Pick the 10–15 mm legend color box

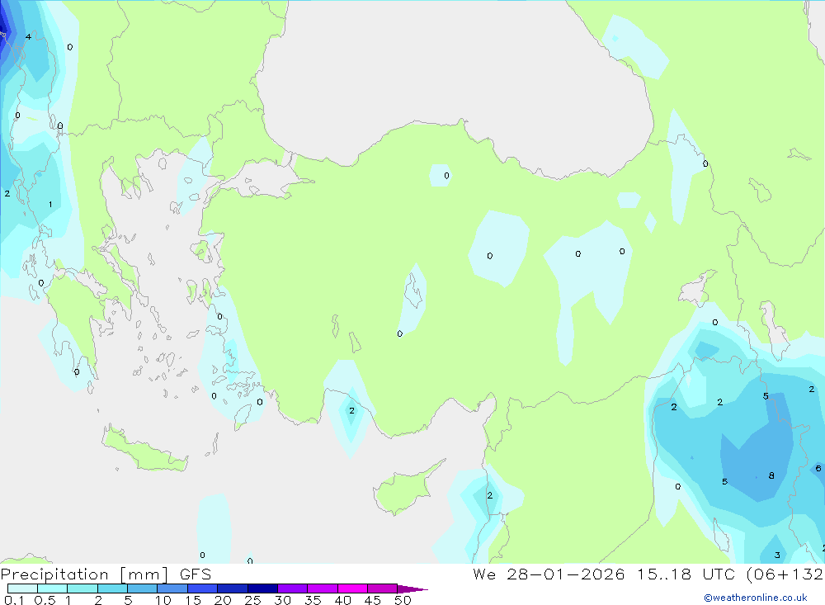[x=172, y=588]
